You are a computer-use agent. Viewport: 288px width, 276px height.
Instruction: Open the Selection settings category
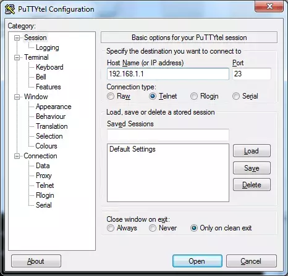[x=49, y=136]
